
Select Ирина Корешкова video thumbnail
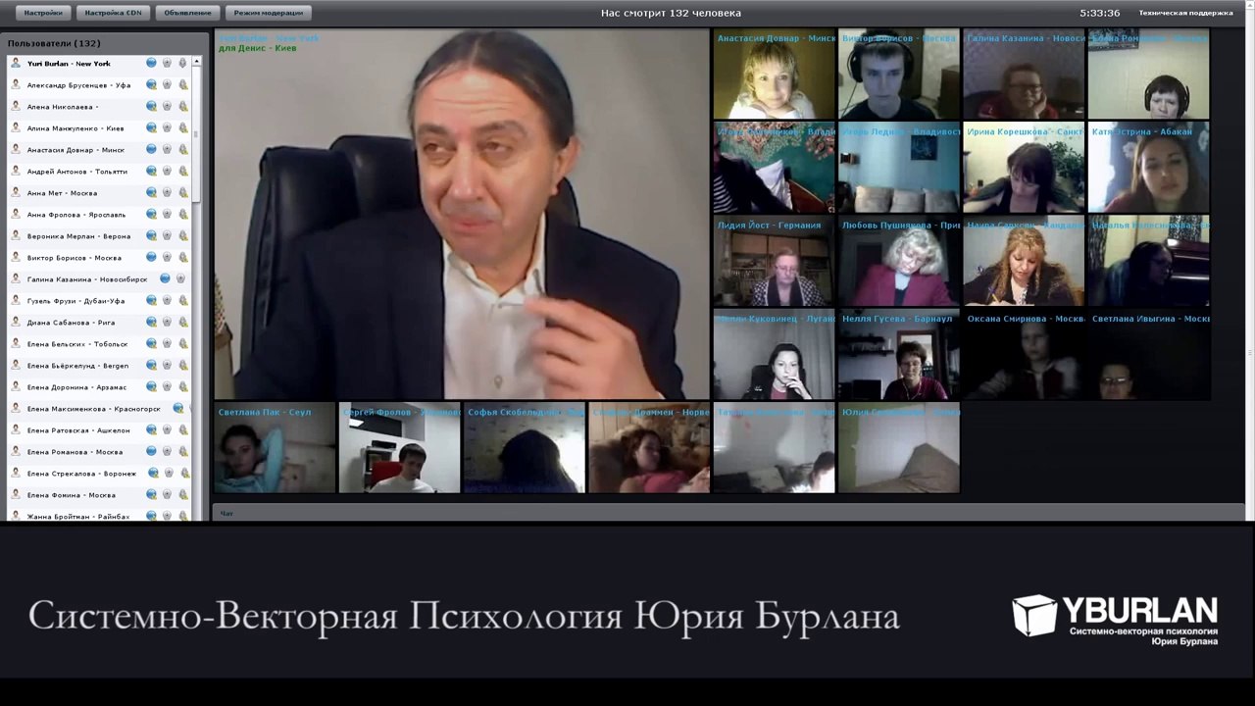tap(1024, 168)
